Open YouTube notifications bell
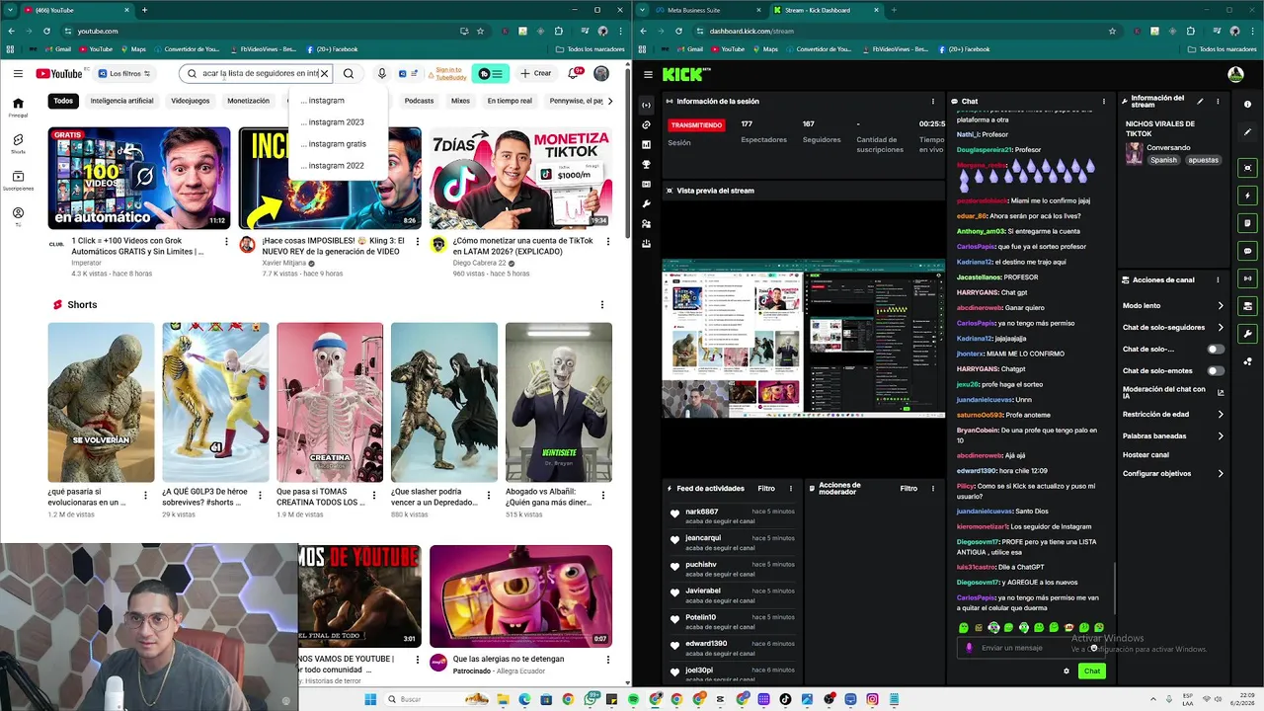The width and height of the screenshot is (1264, 711). coord(574,73)
